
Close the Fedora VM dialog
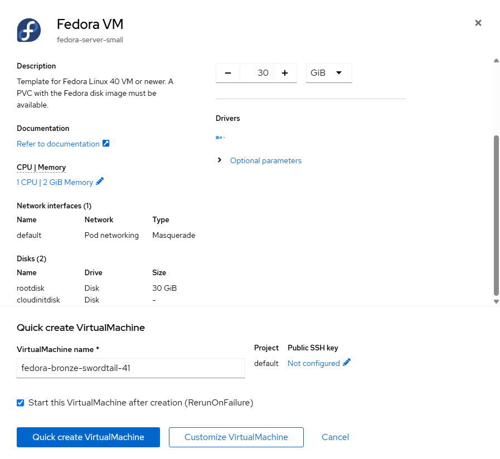[478, 23]
